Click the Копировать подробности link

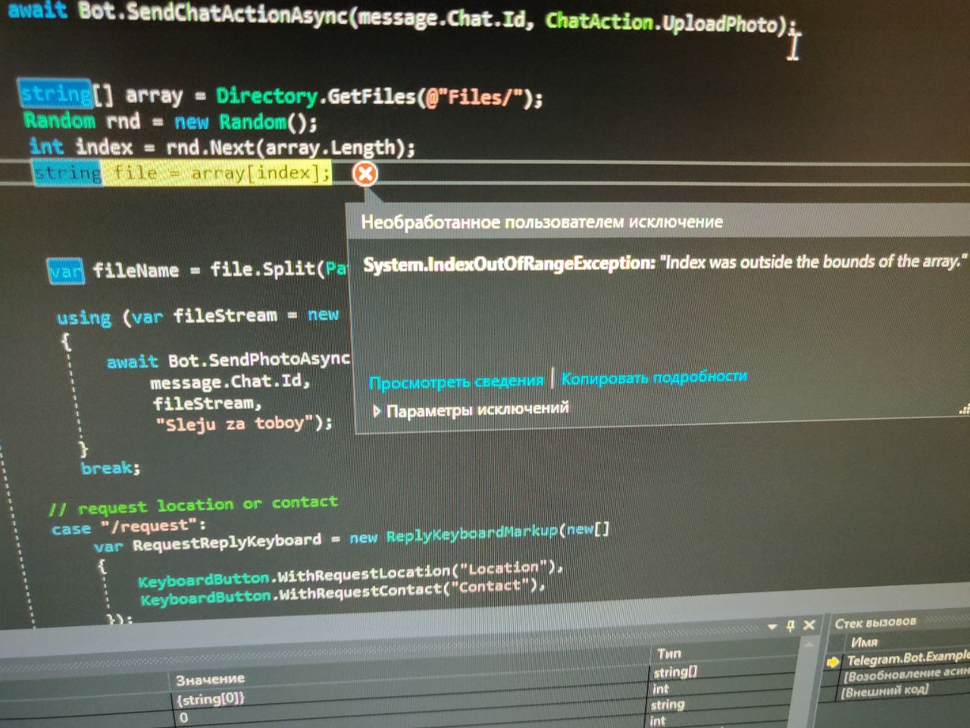point(654,377)
